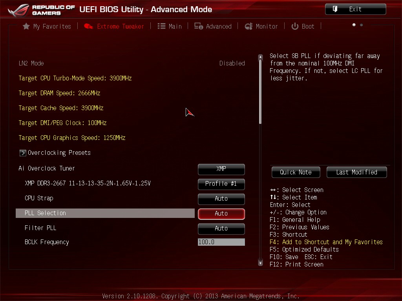Open the Ai Overclock Tuner XMP dropdown

coord(221,169)
